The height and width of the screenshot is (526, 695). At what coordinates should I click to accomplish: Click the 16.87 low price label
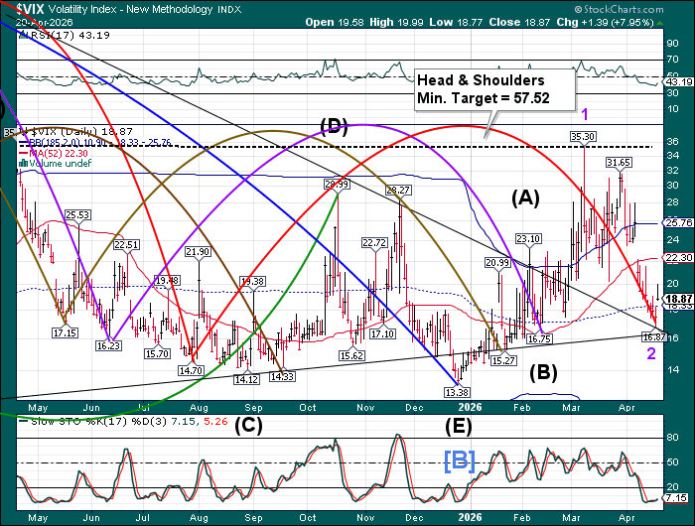point(652,337)
